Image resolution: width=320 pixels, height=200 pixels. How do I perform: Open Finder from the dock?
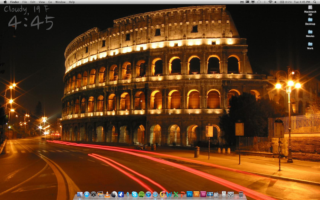80,194
